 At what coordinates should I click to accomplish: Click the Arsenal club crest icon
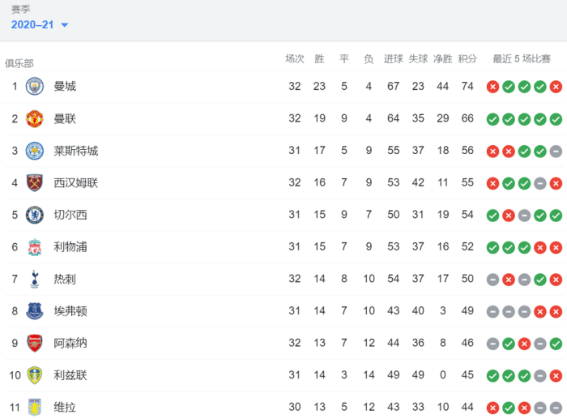click(34, 343)
